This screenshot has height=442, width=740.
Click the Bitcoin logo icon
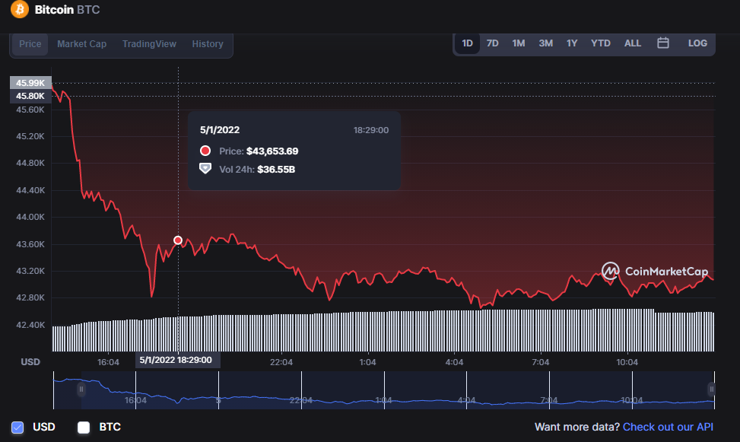coord(20,9)
